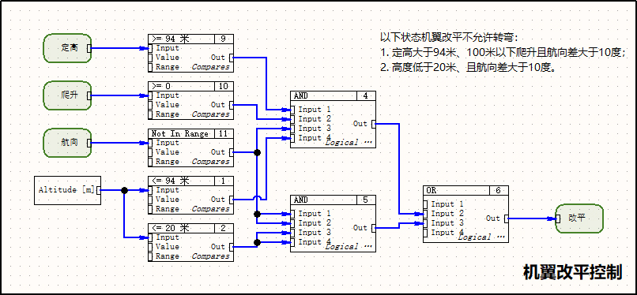Click Input 3 pin of OR block 6
Image resolution: width=637 pixels, height=295 pixels.
tap(425, 223)
